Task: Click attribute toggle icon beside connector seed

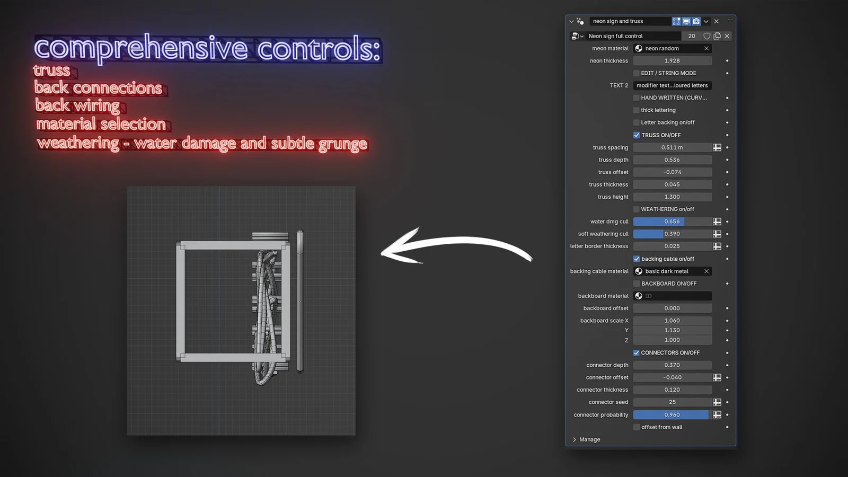Action: [x=717, y=402]
